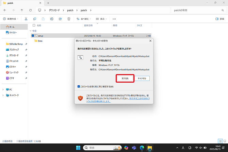Click the search magnifier icon in patch search
Image resolution: width=228 pixels, height=152 pixels.
pos(223,10)
